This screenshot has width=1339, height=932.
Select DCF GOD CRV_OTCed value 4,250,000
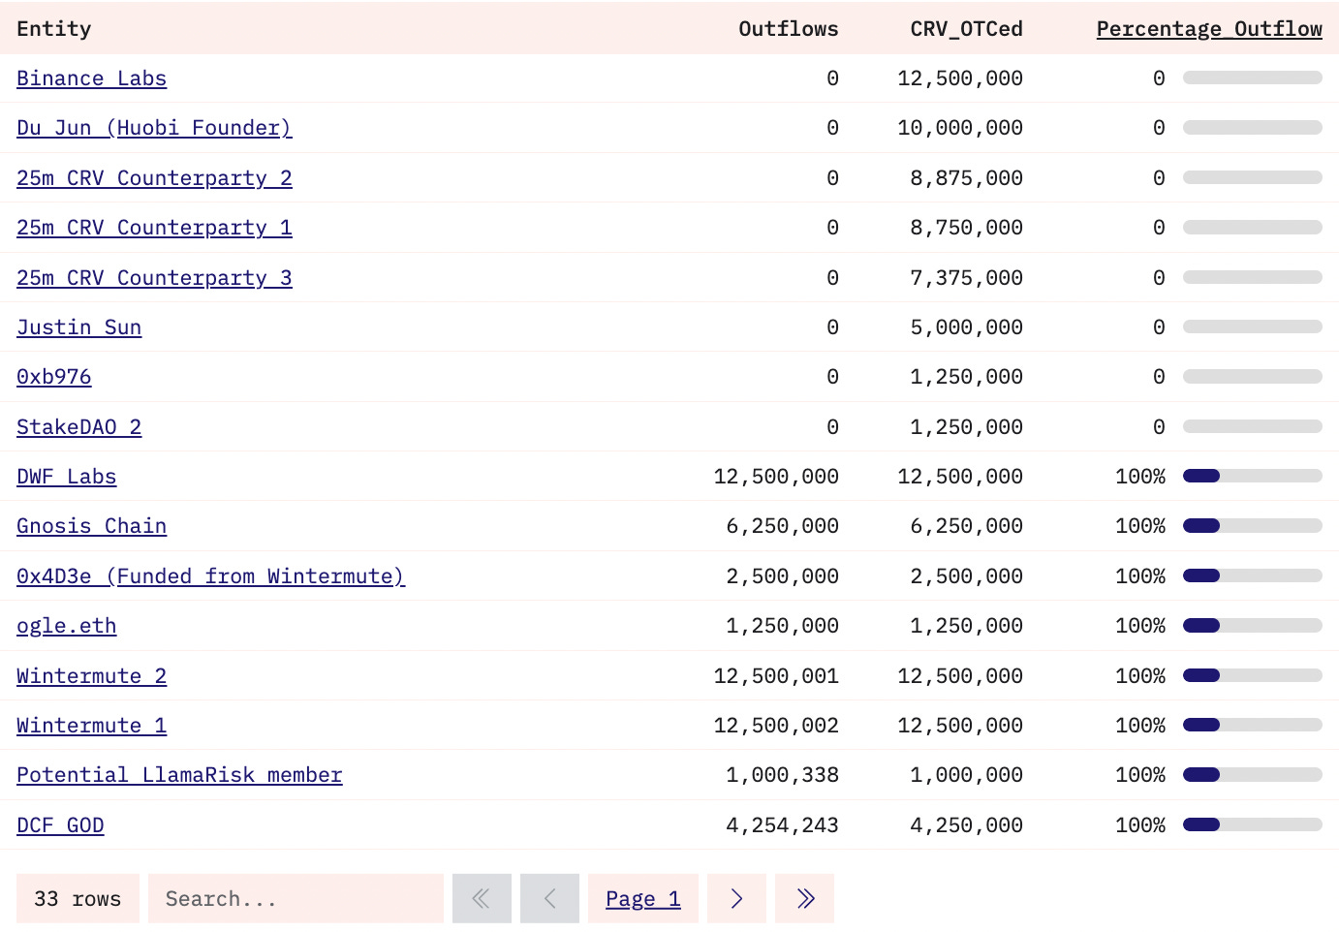pyautogui.click(x=966, y=825)
